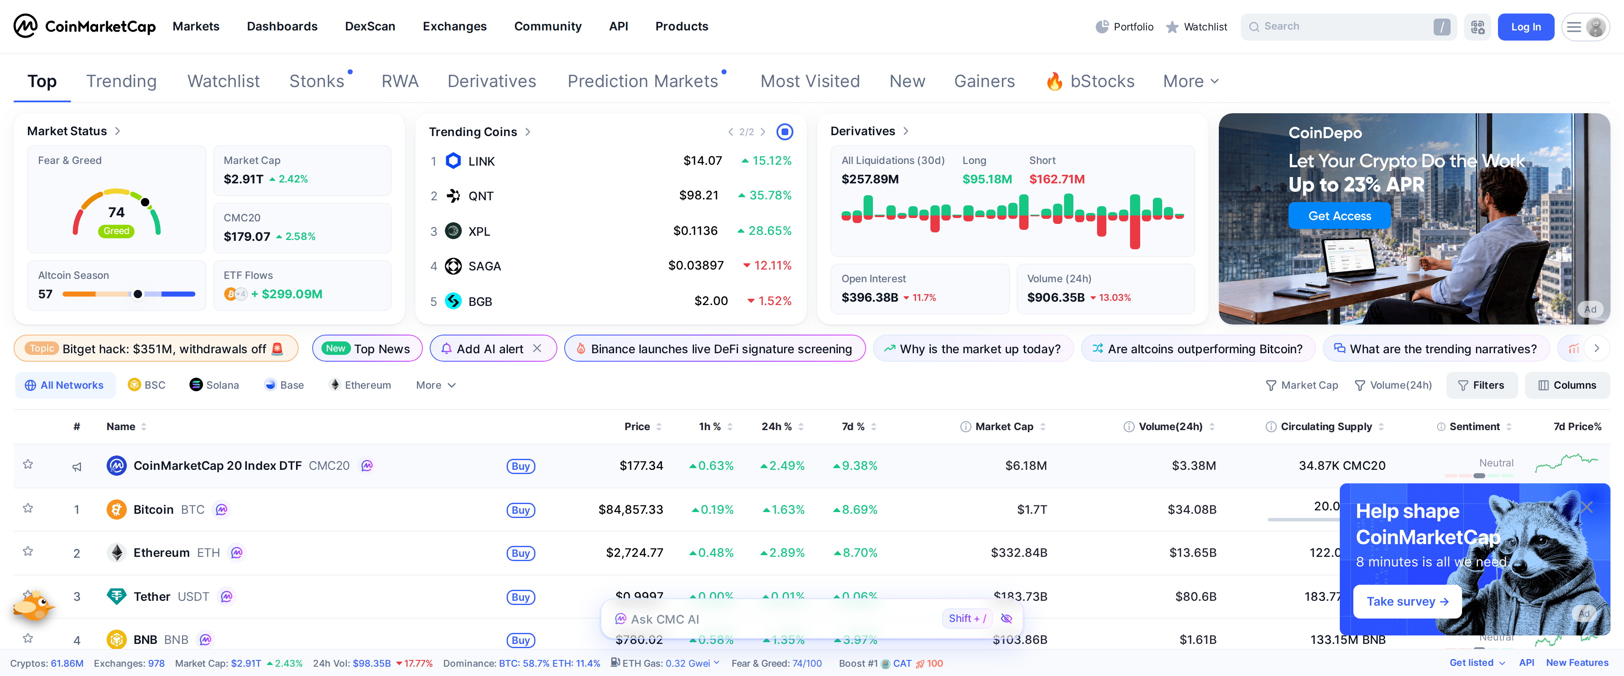1624x676 pixels.
Task: Toggle watchlist star for BNB row
Action: (28, 638)
